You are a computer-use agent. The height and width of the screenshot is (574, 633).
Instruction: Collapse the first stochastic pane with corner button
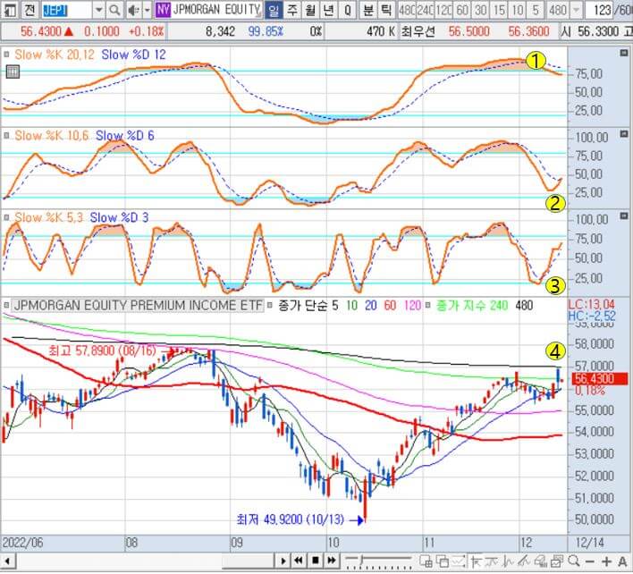624,54
